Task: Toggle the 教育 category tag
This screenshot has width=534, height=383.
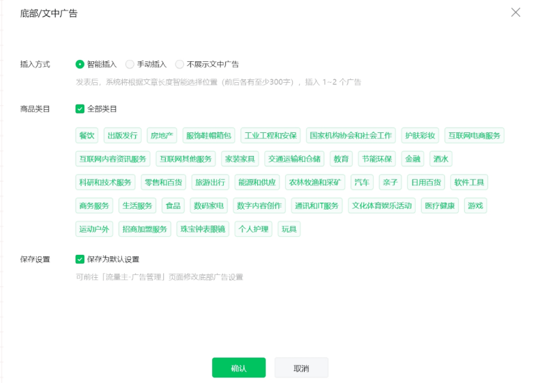Action: tap(341, 159)
